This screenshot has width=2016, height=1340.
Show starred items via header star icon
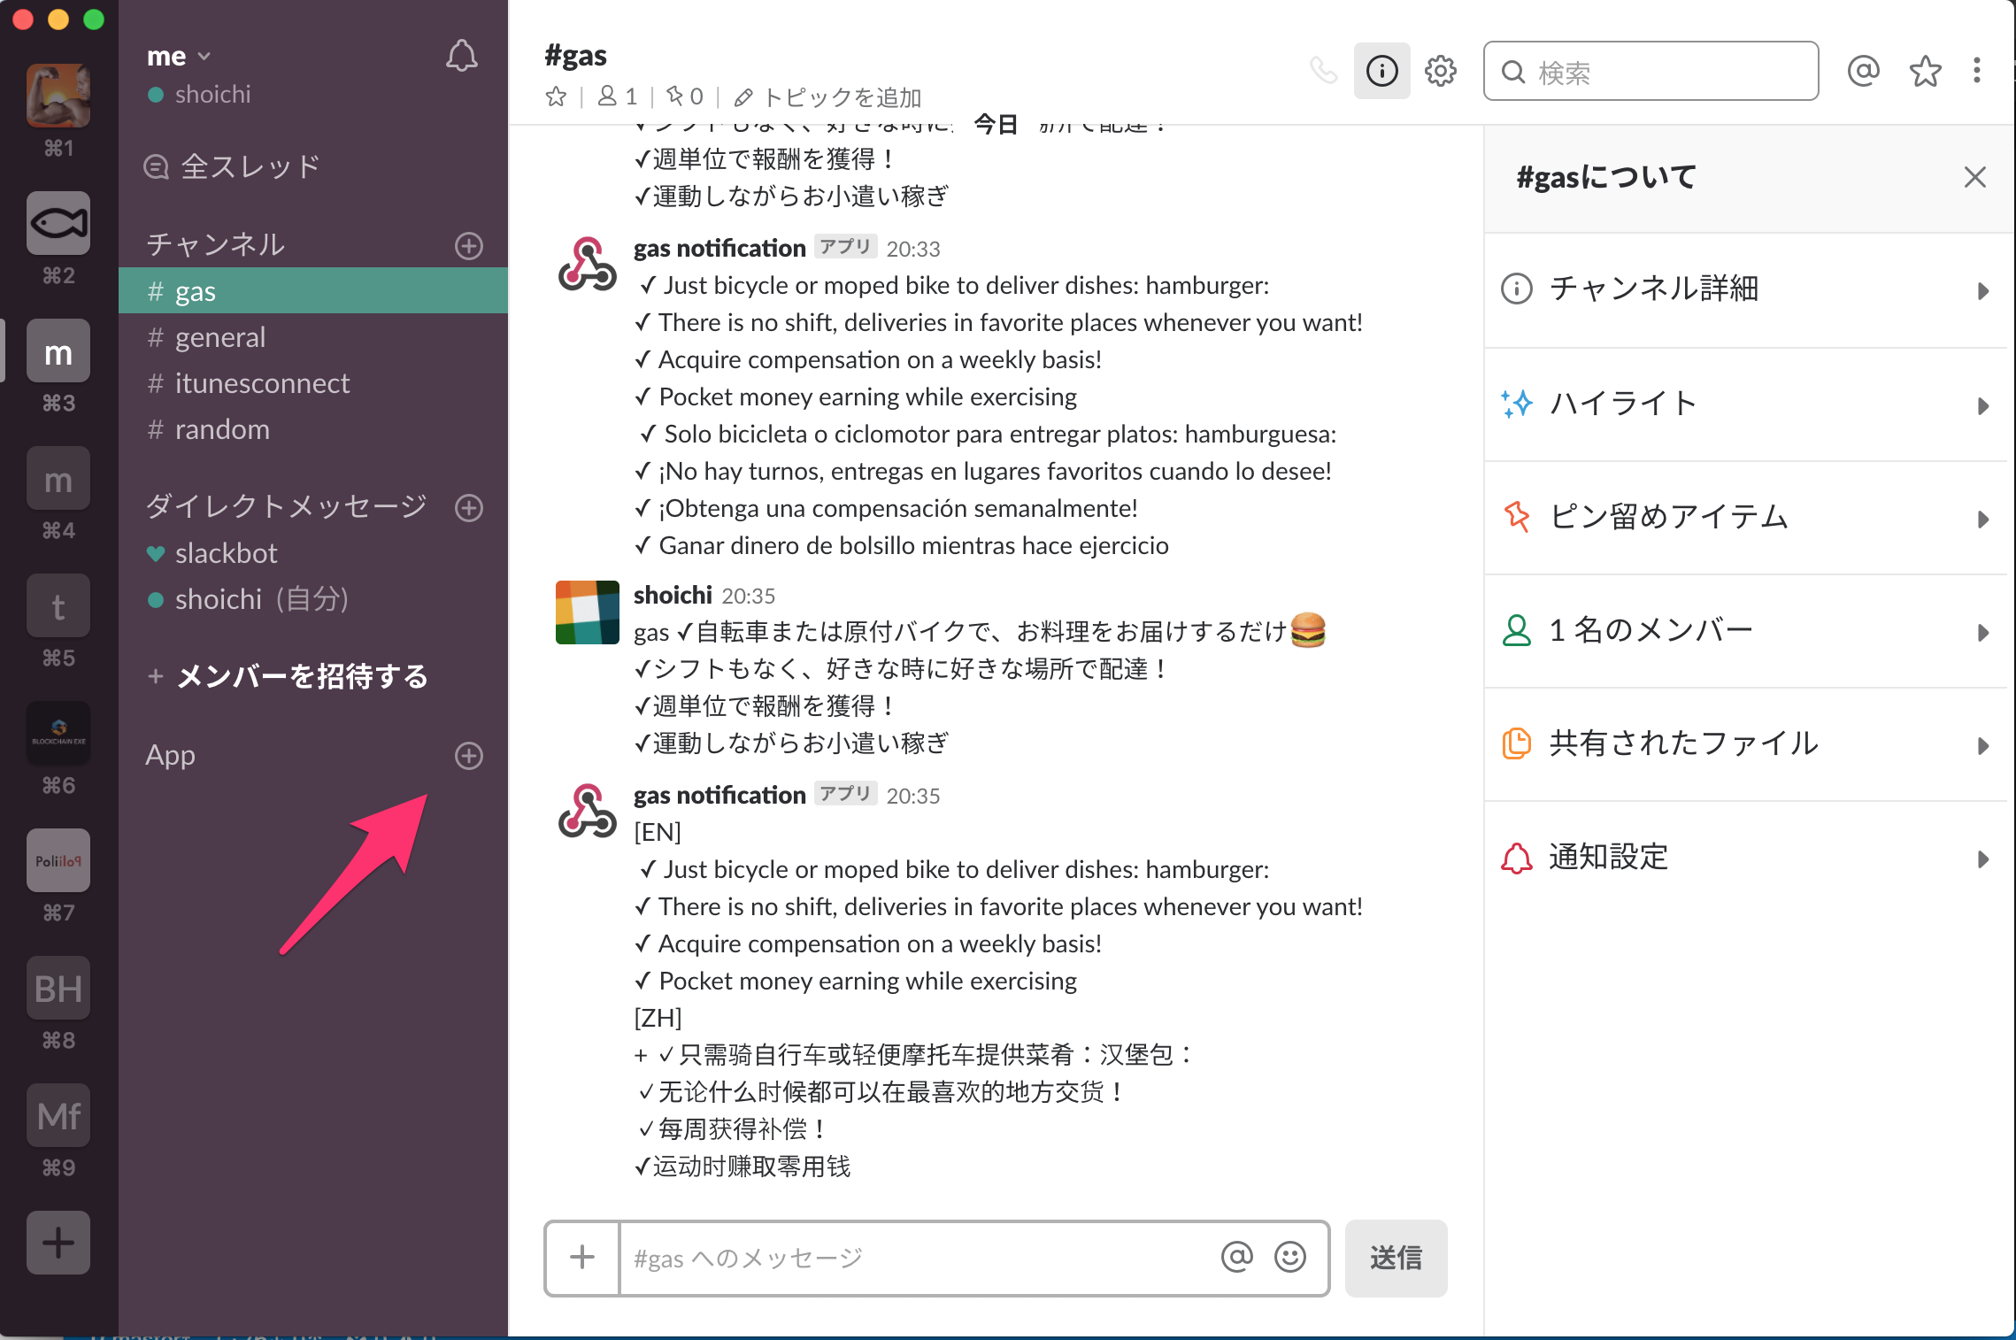coord(1925,71)
